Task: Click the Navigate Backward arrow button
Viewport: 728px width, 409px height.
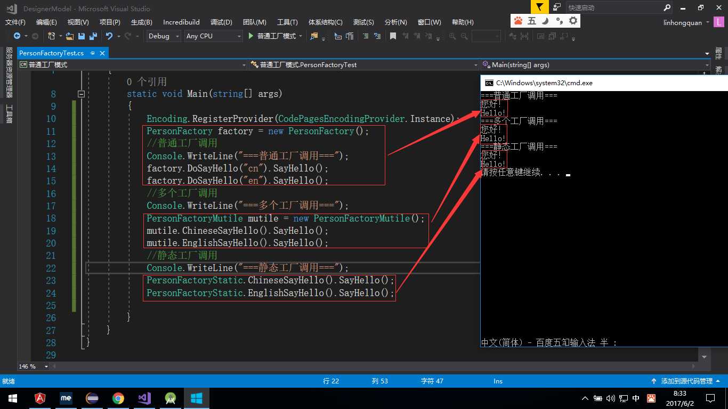Action: pos(17,36)
